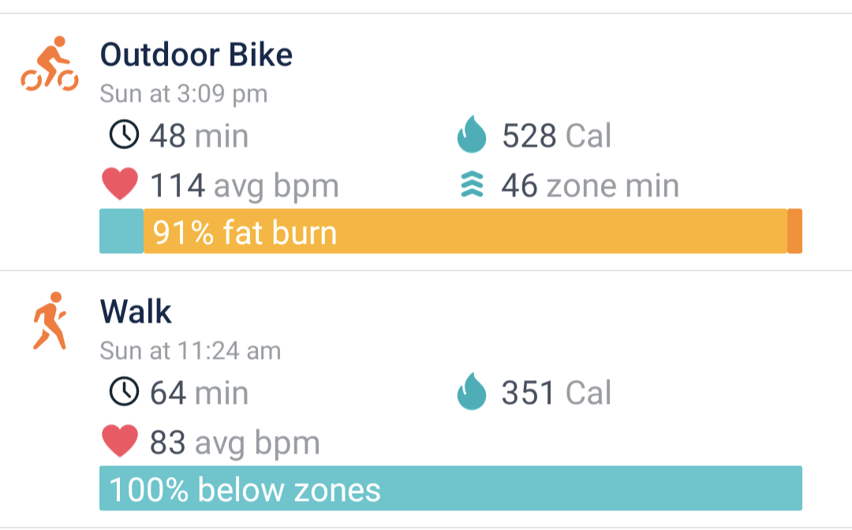Open the Walk activity title
Viewport: 852px width, 530px height.
(136, 312)
